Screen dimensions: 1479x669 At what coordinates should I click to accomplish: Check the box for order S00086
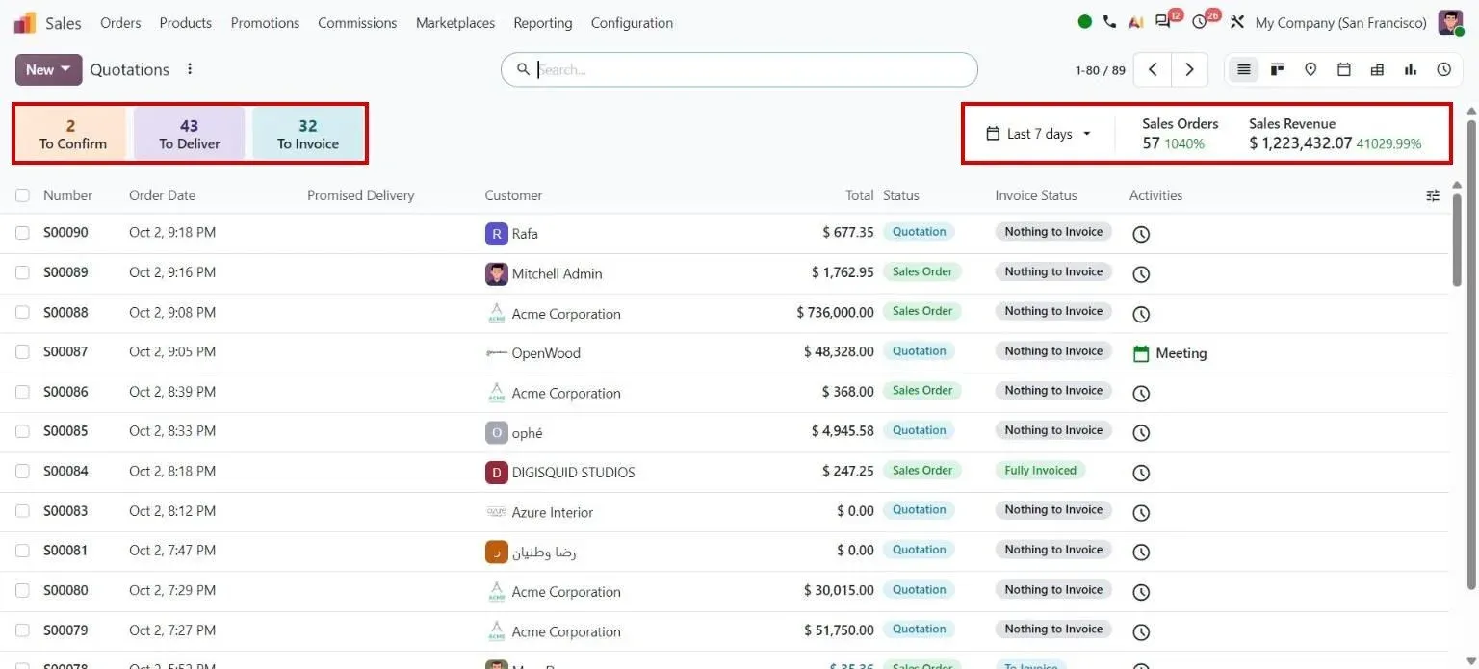22,392
